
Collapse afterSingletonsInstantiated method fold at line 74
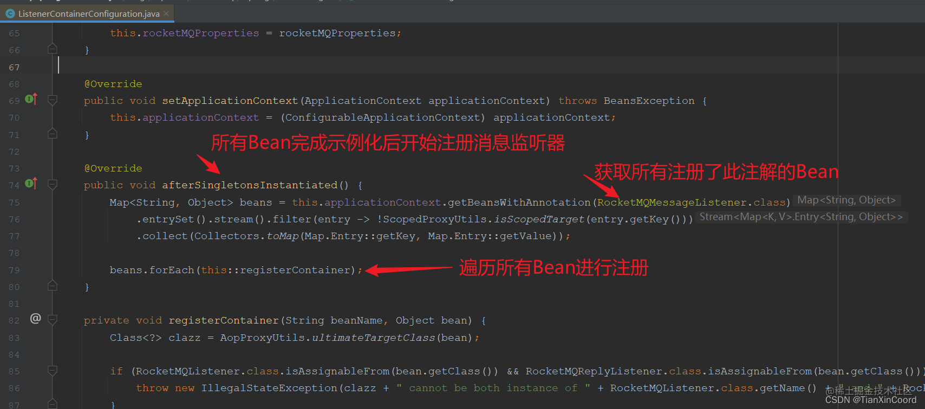(x=53, y=185)
